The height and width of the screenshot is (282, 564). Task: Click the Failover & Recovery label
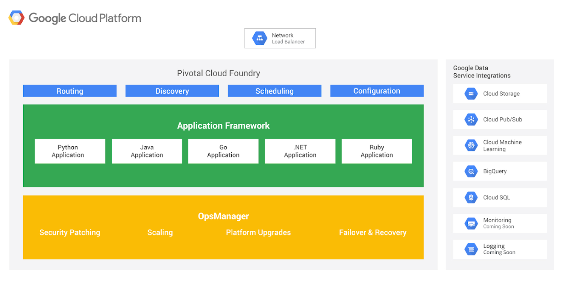pyautogui.click(x=373, y=232)
